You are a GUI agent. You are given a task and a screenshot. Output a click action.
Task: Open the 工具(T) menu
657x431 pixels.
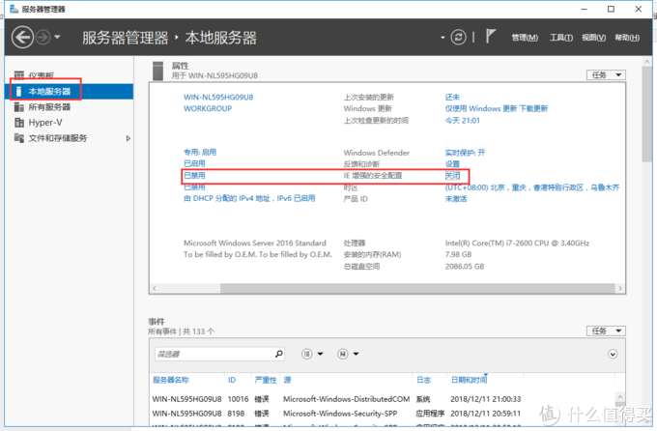point(561,38)
